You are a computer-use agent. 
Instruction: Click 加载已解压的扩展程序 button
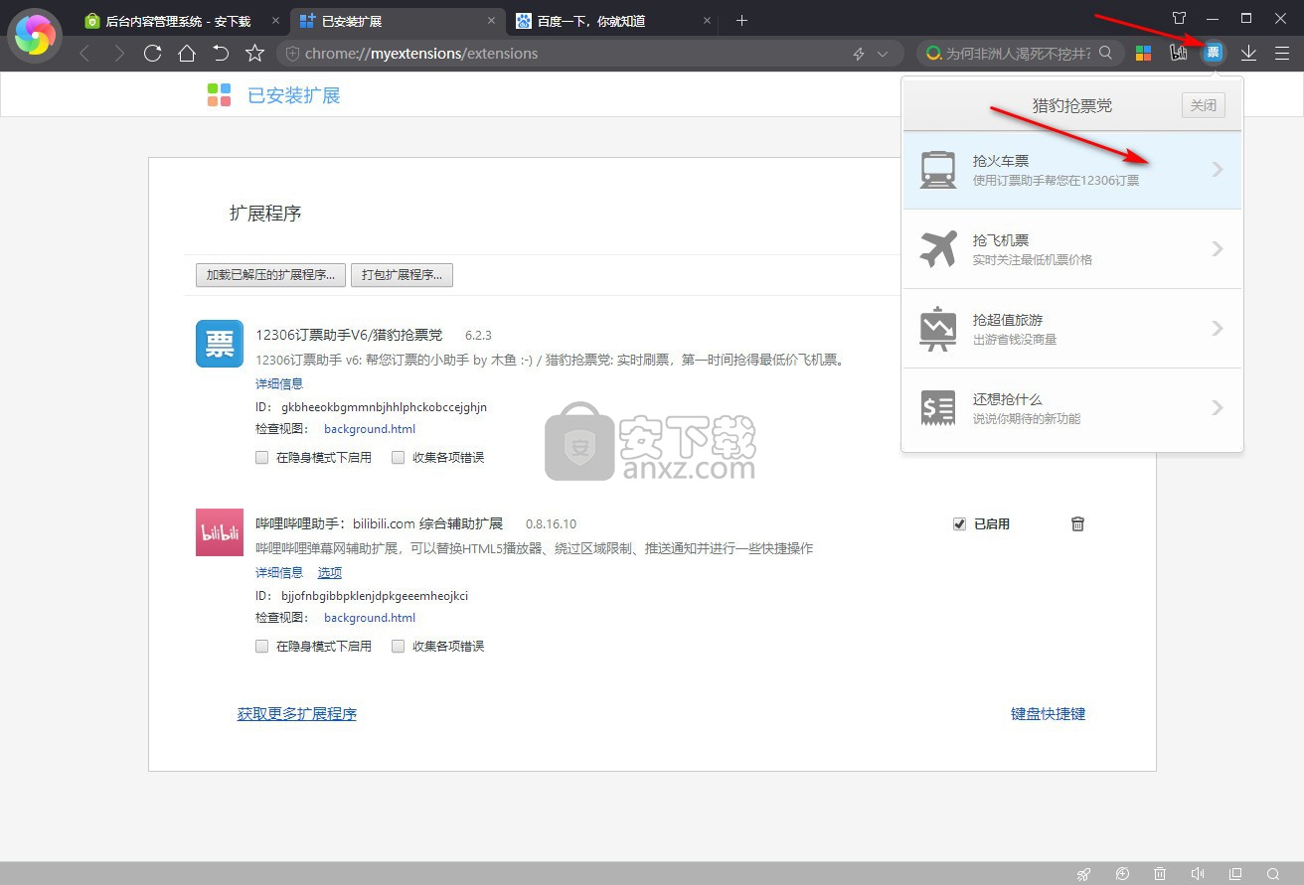click(x=270, y=275)
